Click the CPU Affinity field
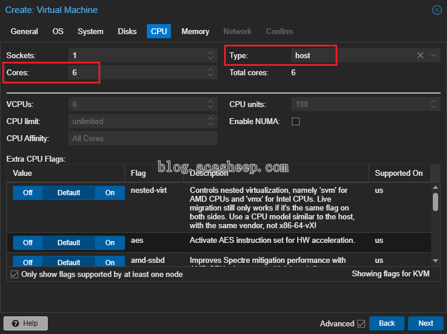The height and width of the screenshot is (334, 447). (x=143, y=138)
